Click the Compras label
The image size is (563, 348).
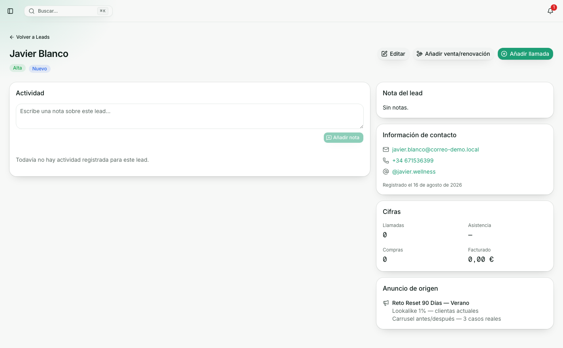(x=393, y=250)
